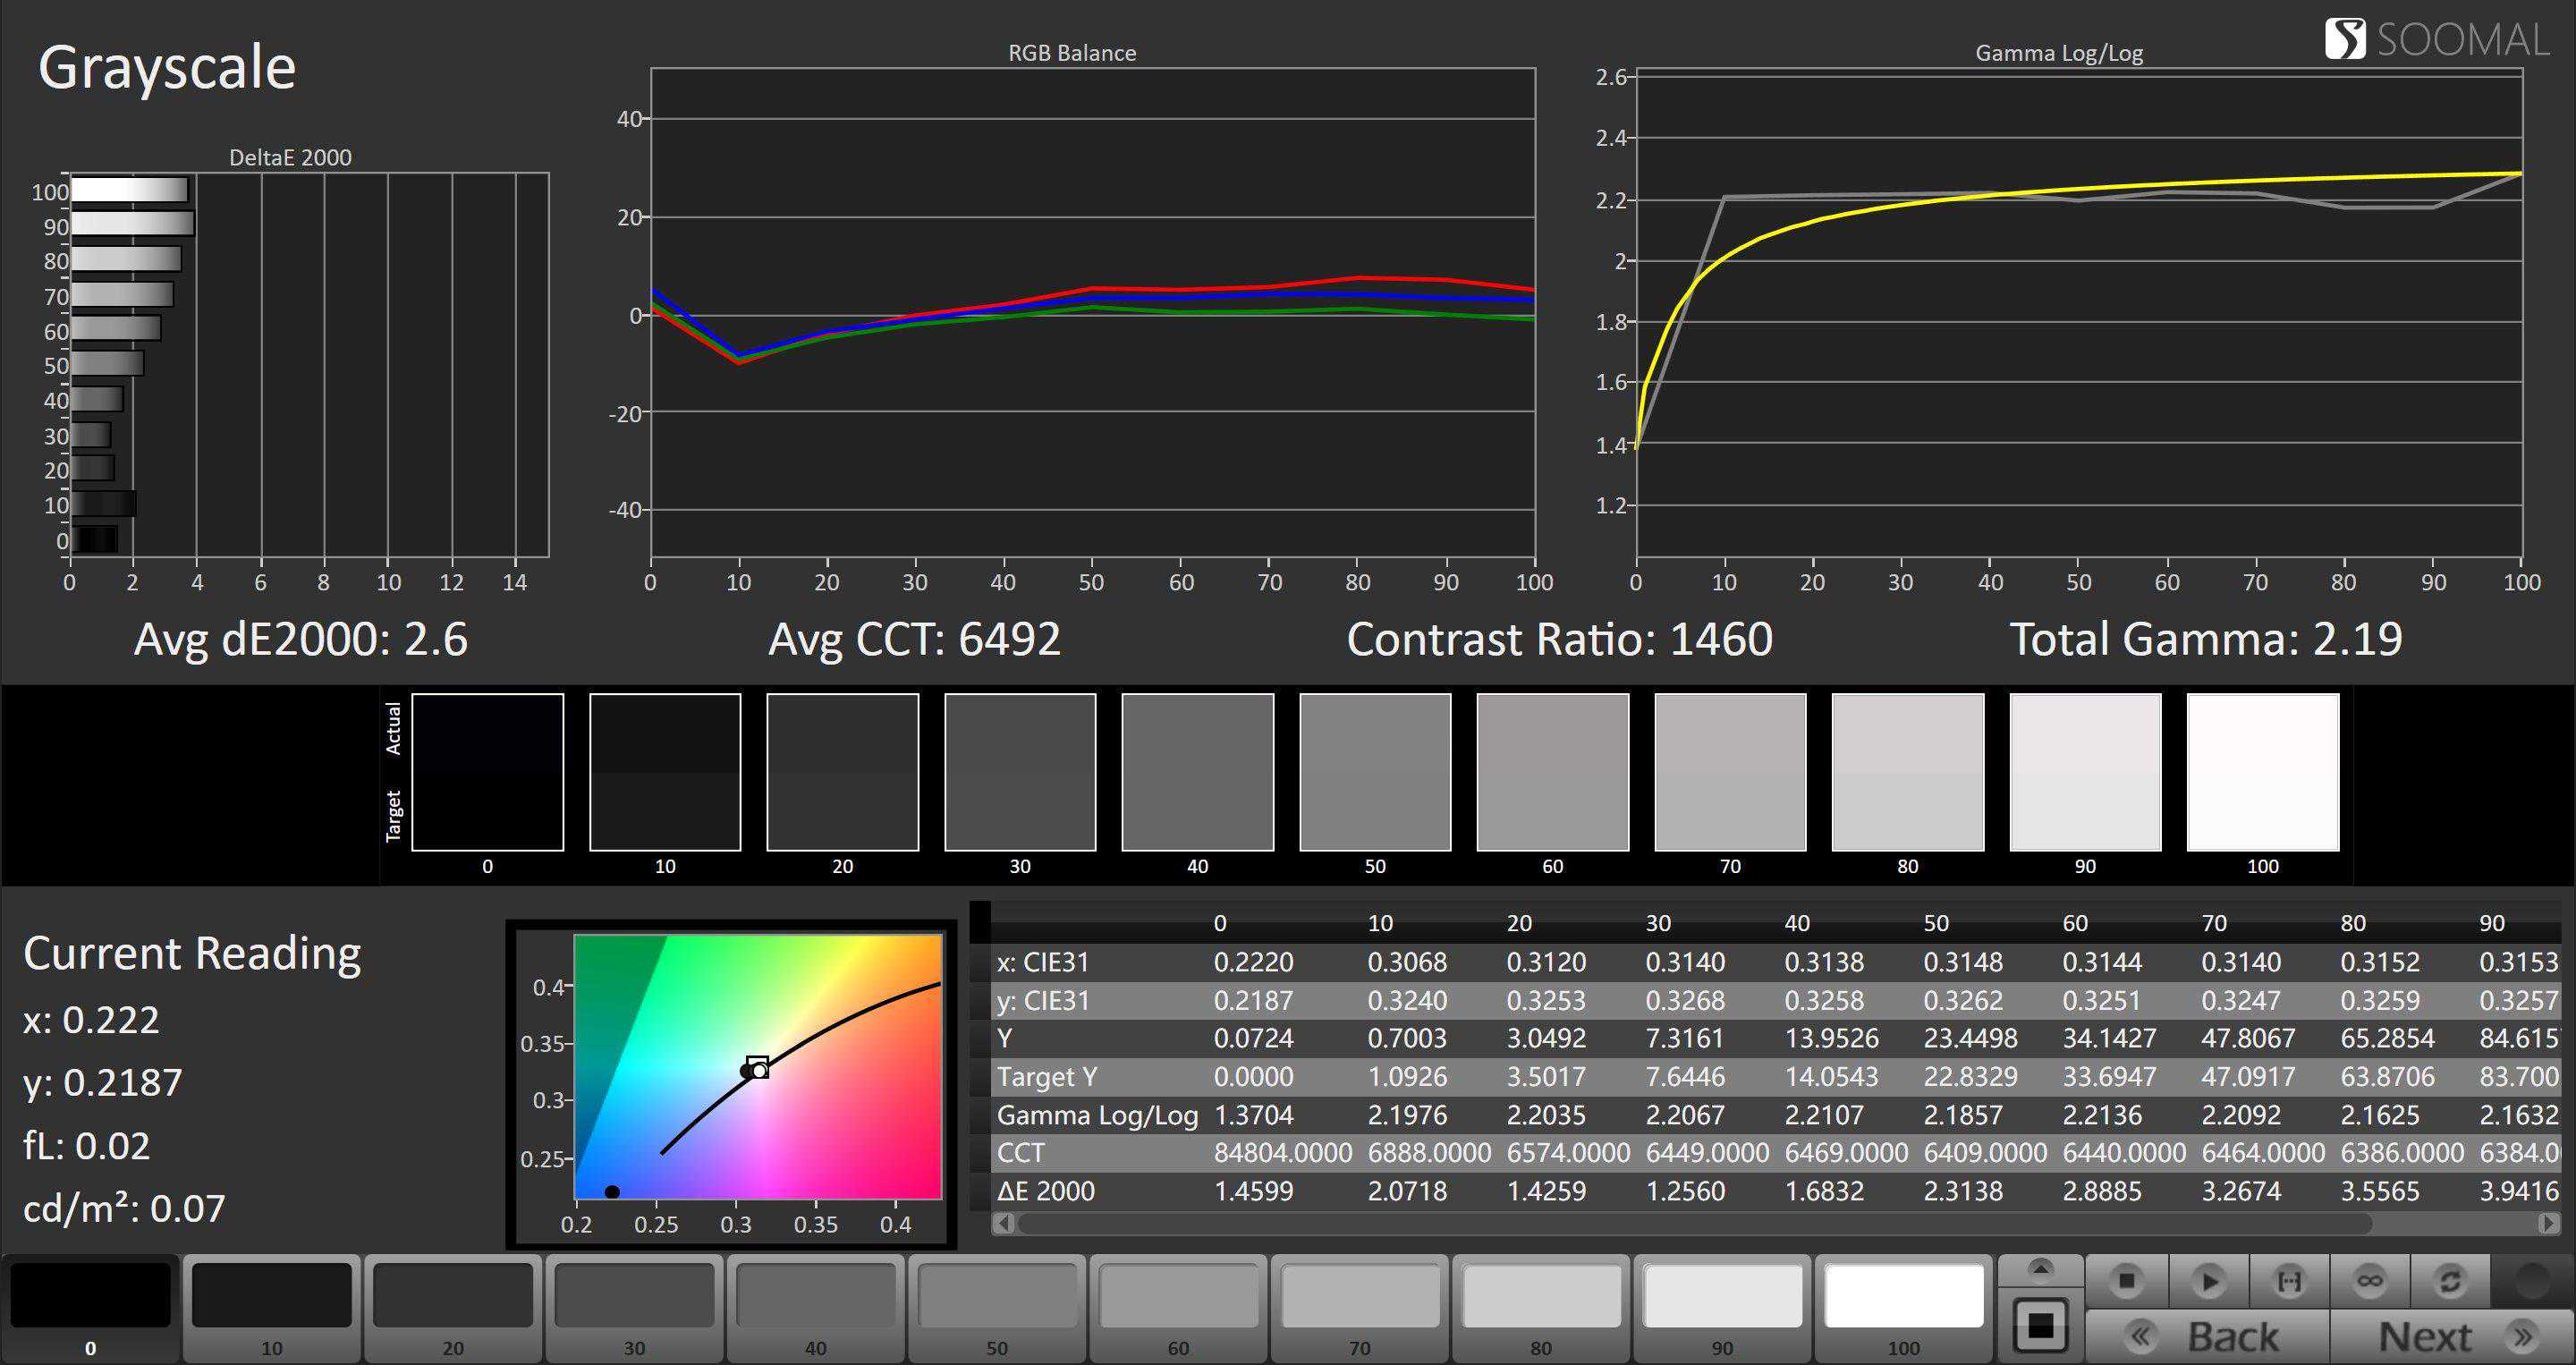Click the SOOMAL logo
This screenshot has height=1365, width=2576.
pos(2436,40)
